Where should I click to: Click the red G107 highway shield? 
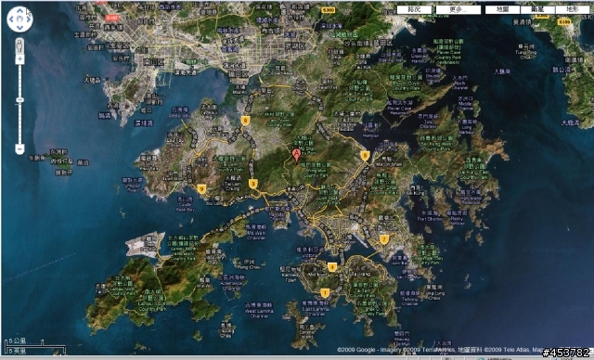(x=112, y=18)
